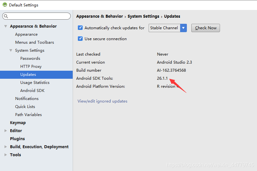The height and width of the screenshot is (171, 257).
Task: Click System Settings in breadcrumb
Action: pos(143,16)
